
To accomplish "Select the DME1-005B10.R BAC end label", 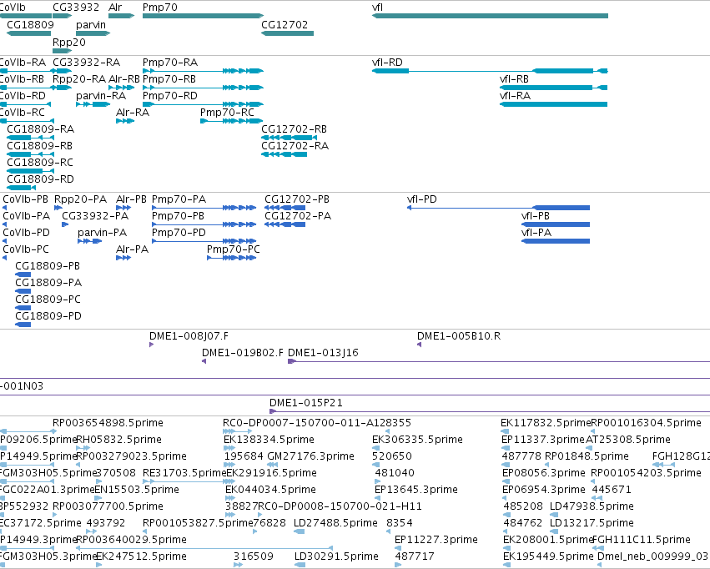I will click(459, 336).
